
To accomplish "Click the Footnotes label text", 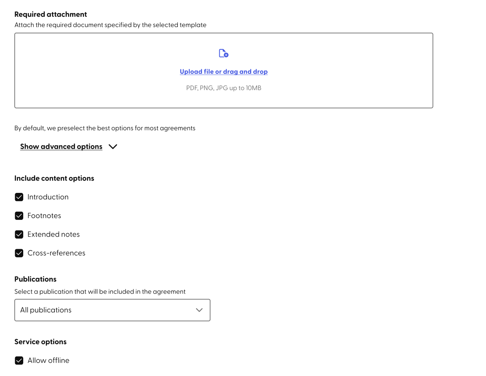I will point(44,216).
